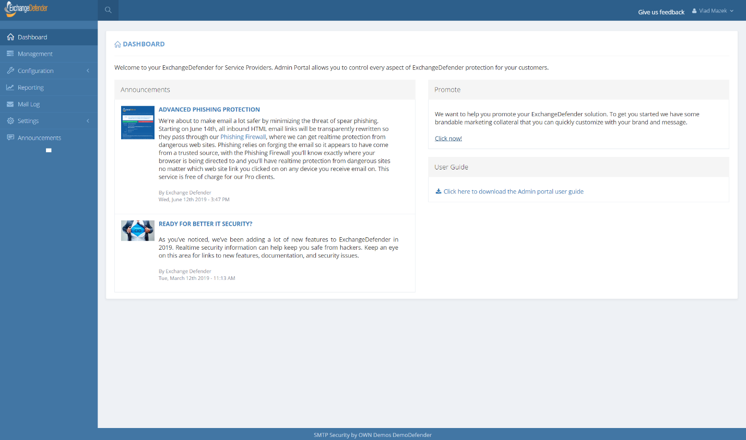
Task: Open Reporting from sidebar
Action: point(49,87)
